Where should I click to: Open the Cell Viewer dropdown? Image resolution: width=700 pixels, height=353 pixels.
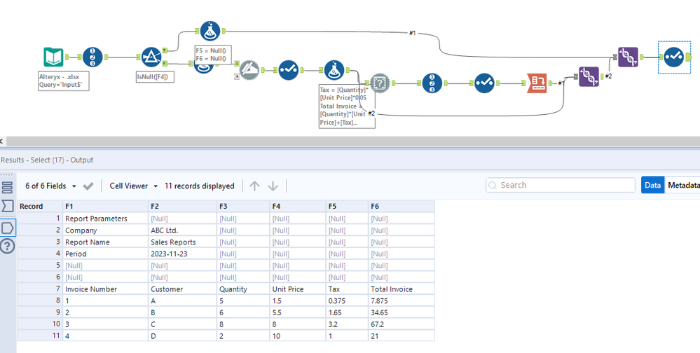pyautogui.click(x=134, y=186)
